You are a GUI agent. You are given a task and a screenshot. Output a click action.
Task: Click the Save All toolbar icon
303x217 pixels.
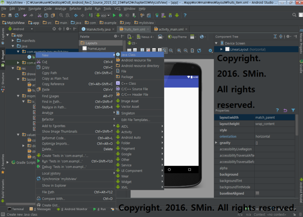click(10, 15)
